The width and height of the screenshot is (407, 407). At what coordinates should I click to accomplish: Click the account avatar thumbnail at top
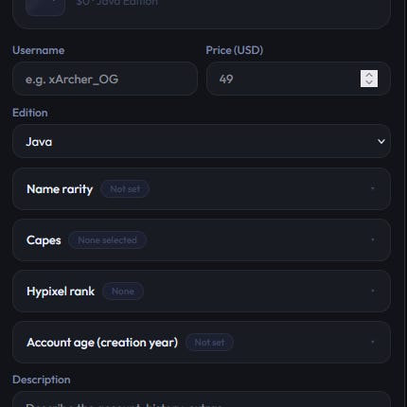coord(45,7)
